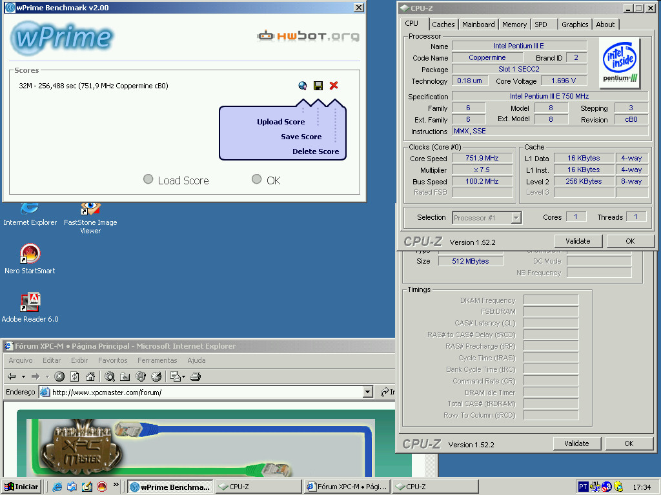Click the upload score globe icon in wPrime
Image resolution: width=661 pixels, height=495 pixels.
[x=302, y=86]
